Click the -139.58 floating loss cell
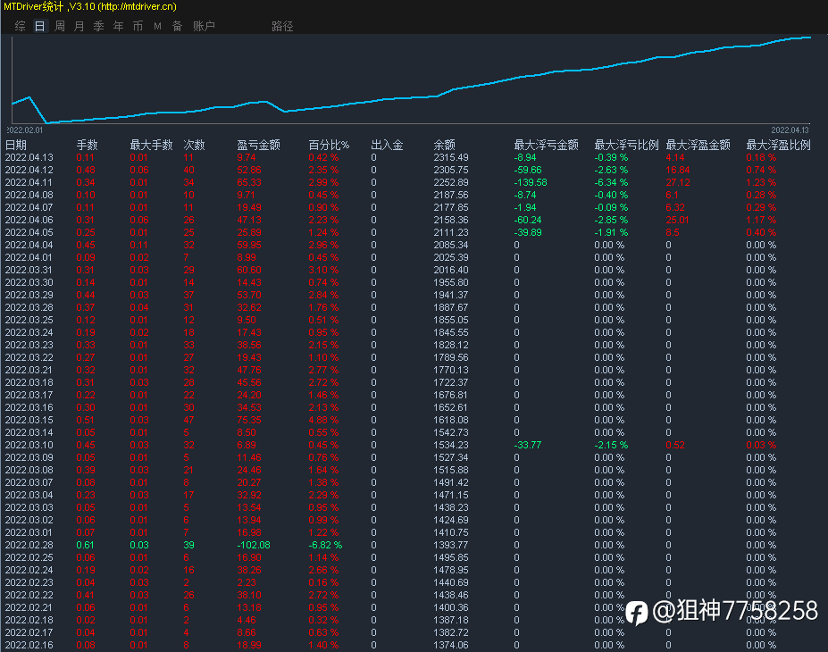828x652 pixels. pos(531,182)
